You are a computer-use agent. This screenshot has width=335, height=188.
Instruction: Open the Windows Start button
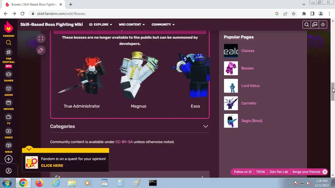coord(7,183)
